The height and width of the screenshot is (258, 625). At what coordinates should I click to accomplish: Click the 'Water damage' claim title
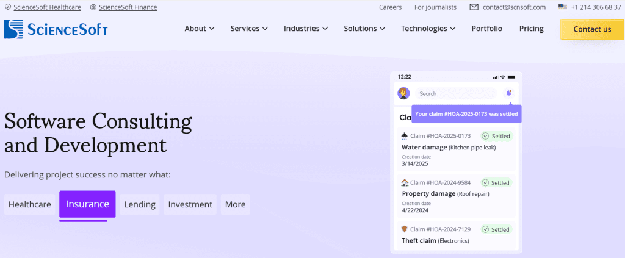click(425, 148)
